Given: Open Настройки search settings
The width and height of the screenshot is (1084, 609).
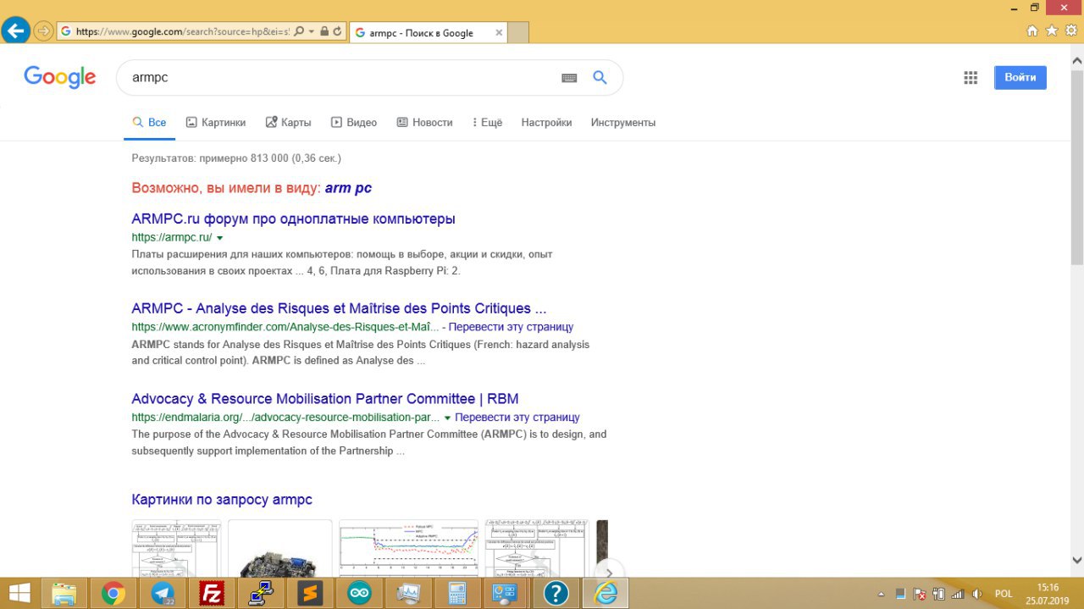Looking at the screenshot, I should click(546, 122).
